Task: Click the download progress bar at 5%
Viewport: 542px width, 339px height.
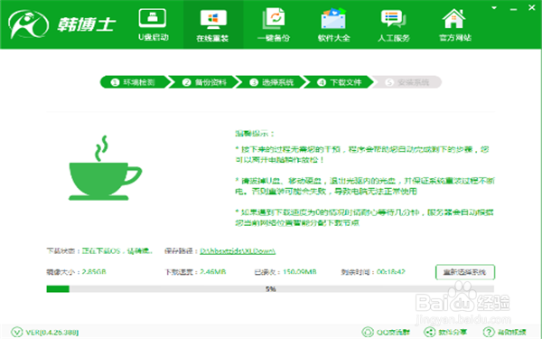Action: point(270,289)
